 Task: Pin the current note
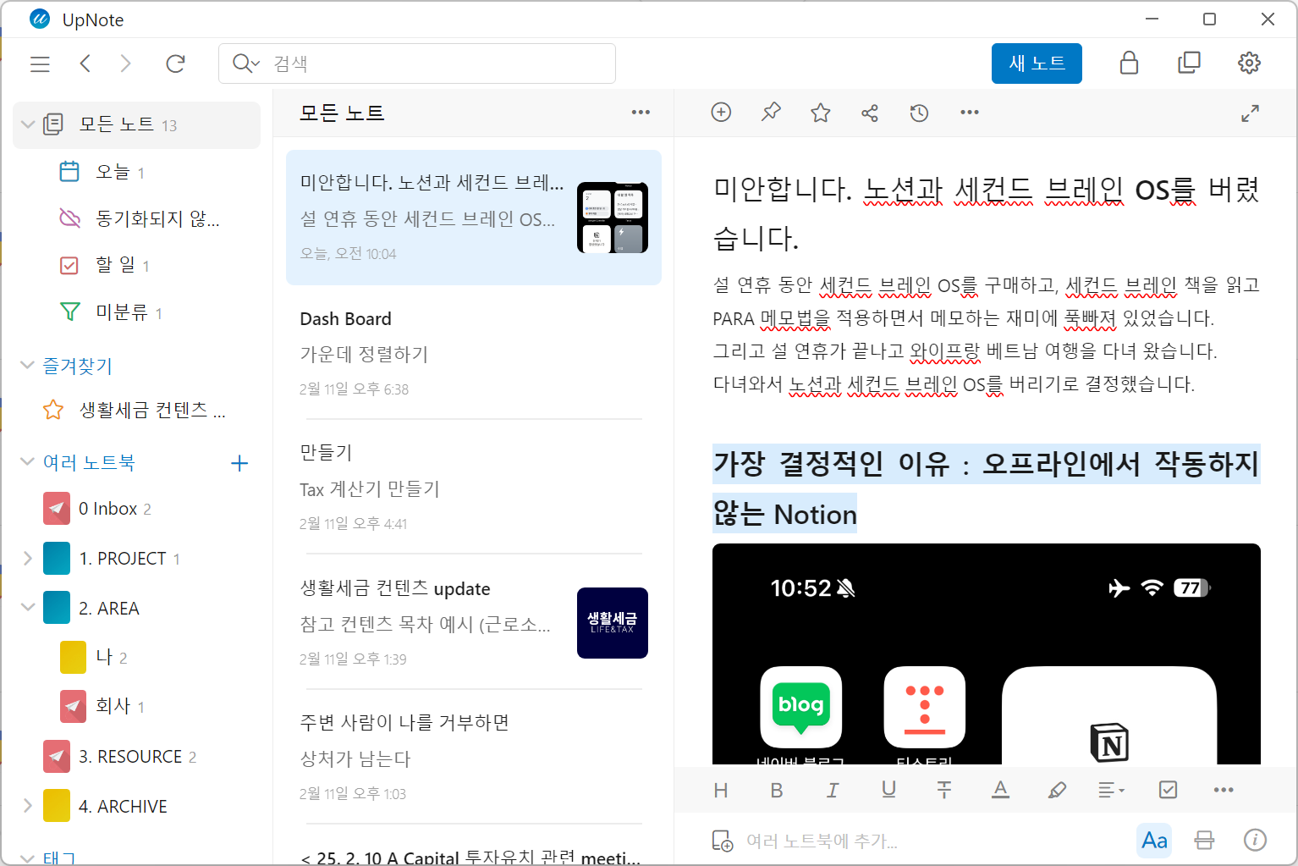(x=771, y=112)
